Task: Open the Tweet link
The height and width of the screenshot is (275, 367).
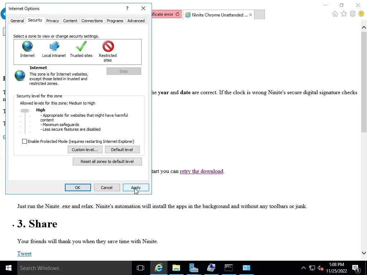Action: (24, 254)
